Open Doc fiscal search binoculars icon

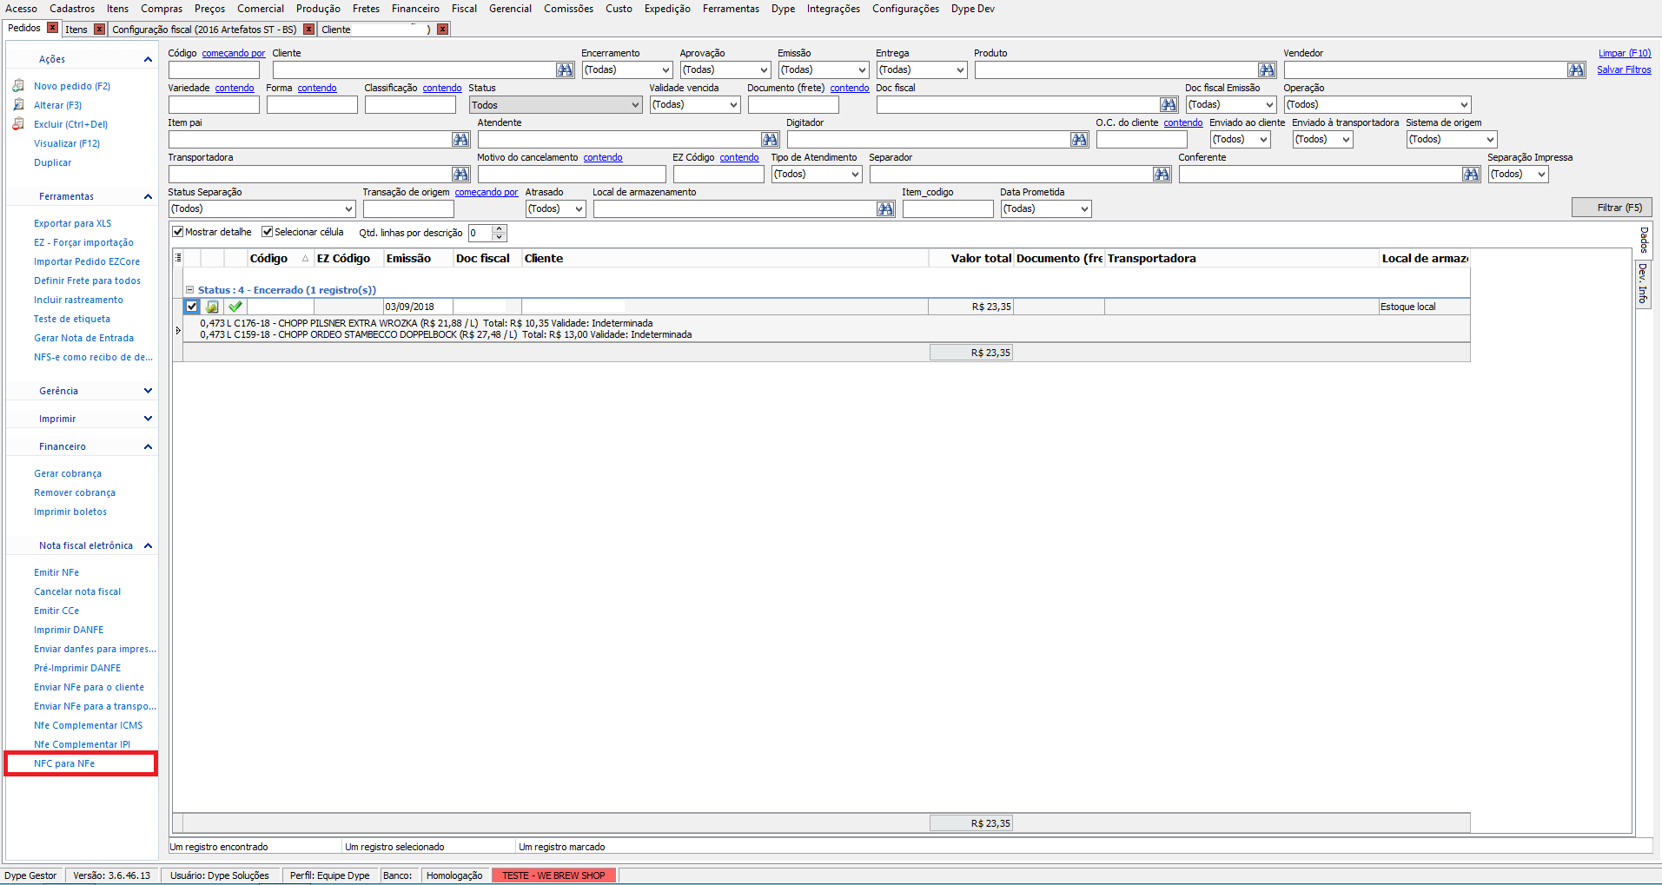pos(1169,104)
